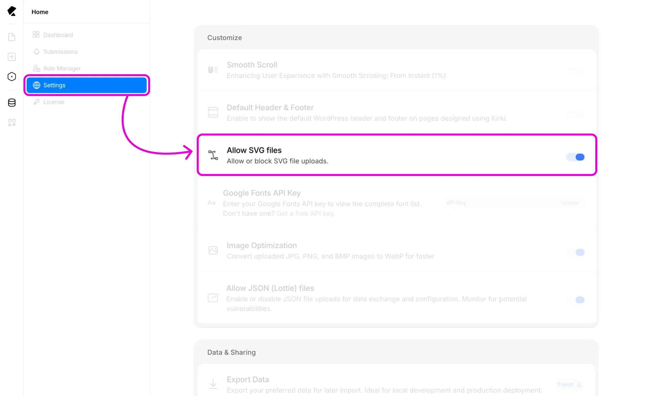Select Settings in the sidebar menu
658x396 pixels.
(x=87, y=85)
